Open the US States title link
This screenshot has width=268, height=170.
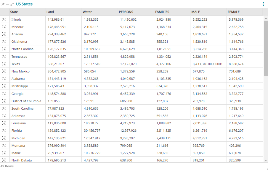coord(24,4)
